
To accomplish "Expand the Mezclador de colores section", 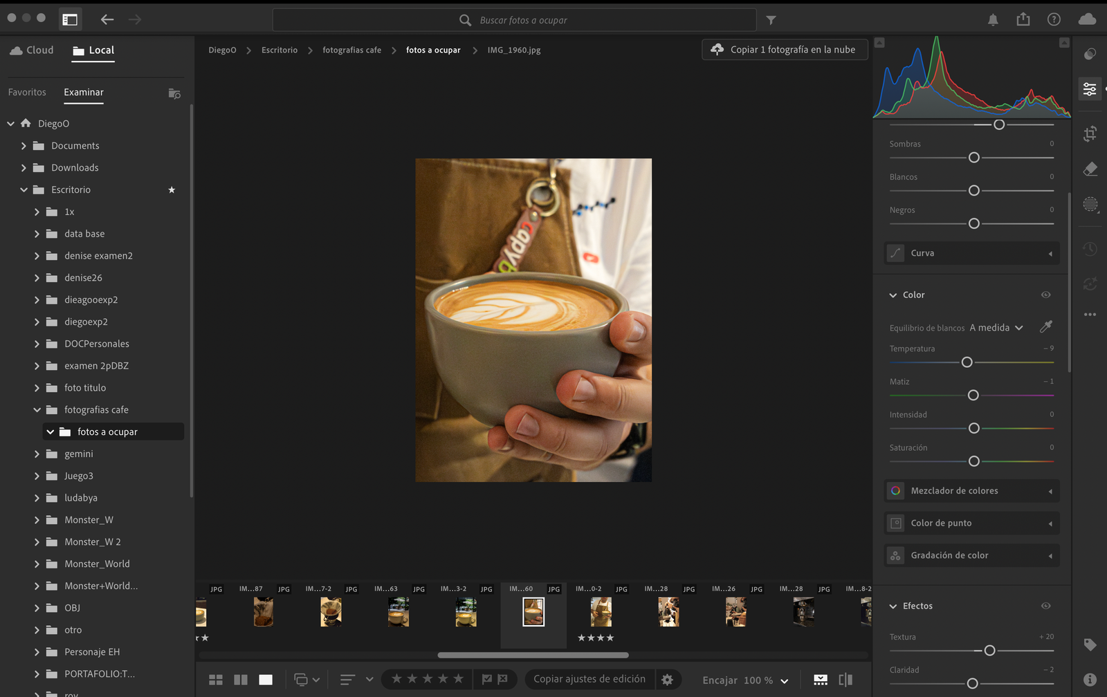I will tap(971, 491).
